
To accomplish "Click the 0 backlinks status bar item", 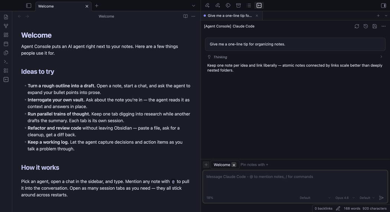I will click(x=324, y=209).
